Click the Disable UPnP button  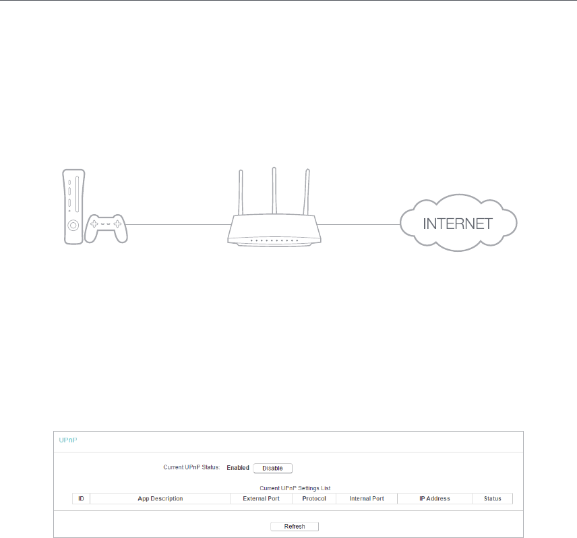[x=272, y=468]
